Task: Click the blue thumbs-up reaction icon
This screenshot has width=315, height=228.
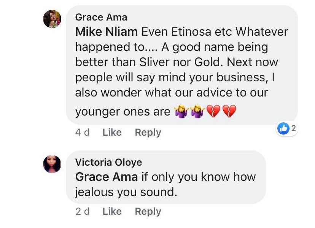Action: click(284, 129)
